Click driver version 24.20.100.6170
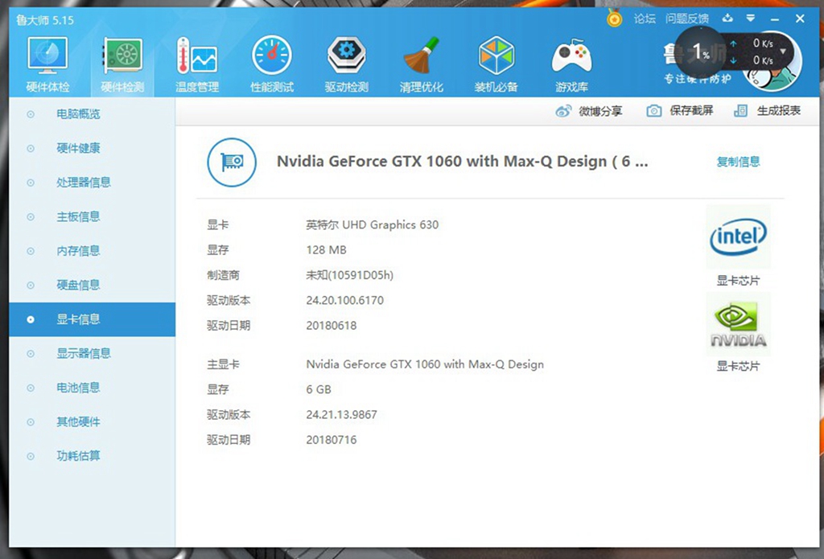This screenshot has height=559, width=824. click(x=344, y=301)
